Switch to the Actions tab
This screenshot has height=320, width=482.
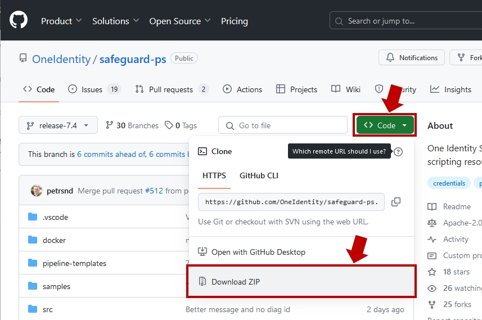point(242,89)
